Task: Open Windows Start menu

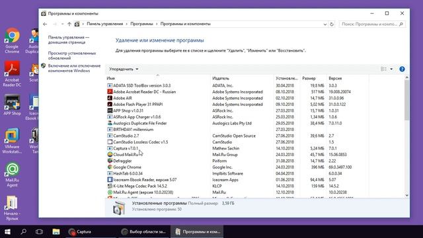Action: point(7,231)
